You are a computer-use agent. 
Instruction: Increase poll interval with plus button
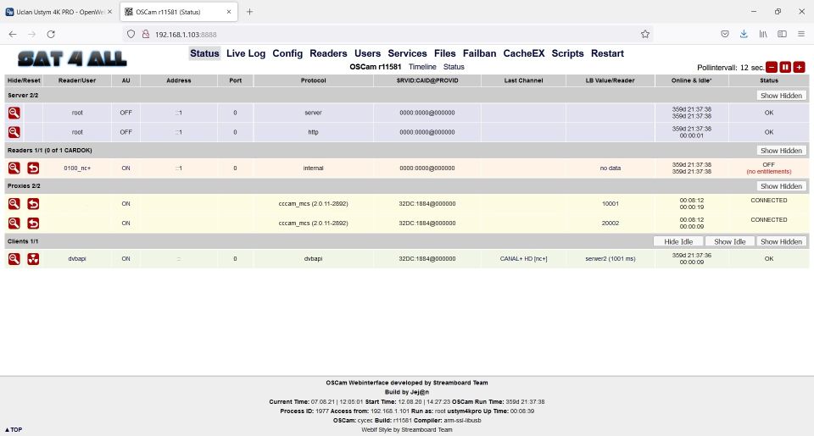[799, 67]
